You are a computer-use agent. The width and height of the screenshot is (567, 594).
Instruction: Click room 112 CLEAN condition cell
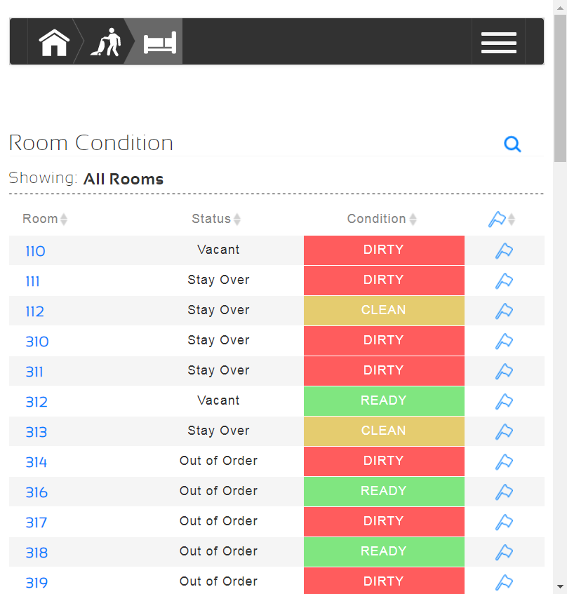(384, 310)
